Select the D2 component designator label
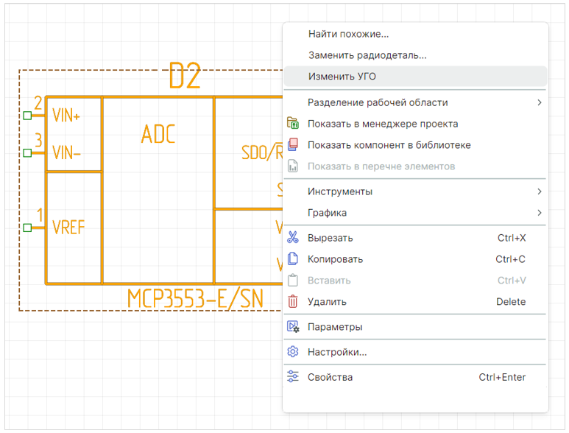The image size is (569, 433). 185,77
